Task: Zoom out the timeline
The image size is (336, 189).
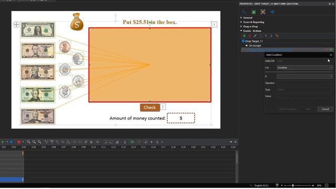Action: pos(34,142)
